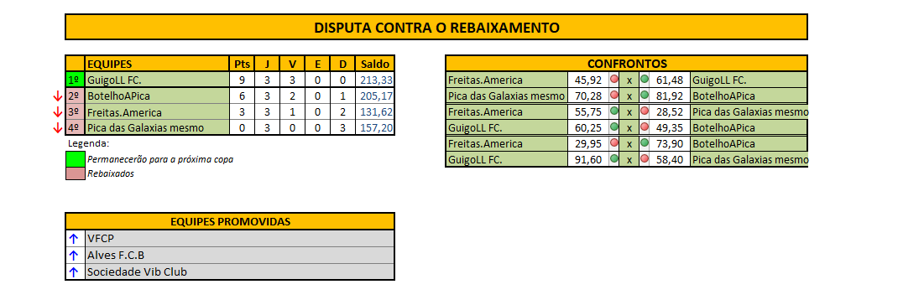Click the CONFRONTOS table header

click(x=626, y=64)
